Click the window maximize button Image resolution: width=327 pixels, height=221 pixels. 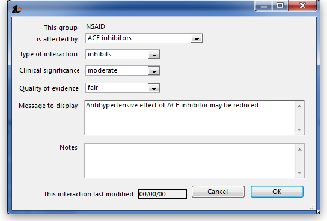point(280,5)
